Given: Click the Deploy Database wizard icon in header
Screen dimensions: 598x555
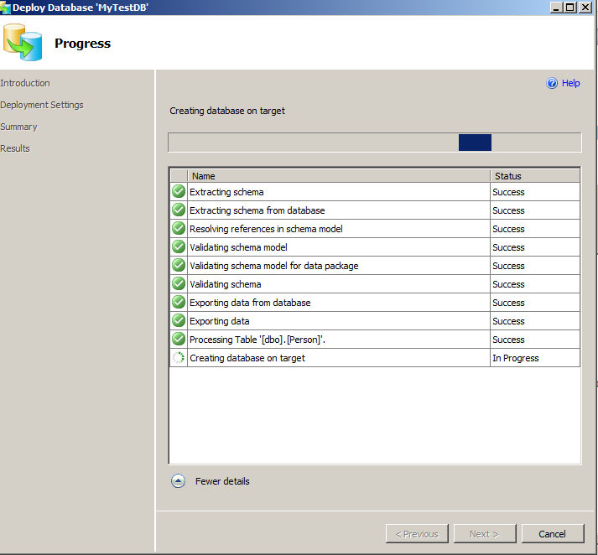Looking at the screenshot, I should point(23,43).
